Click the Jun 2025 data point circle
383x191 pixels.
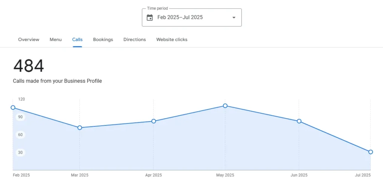299,121
